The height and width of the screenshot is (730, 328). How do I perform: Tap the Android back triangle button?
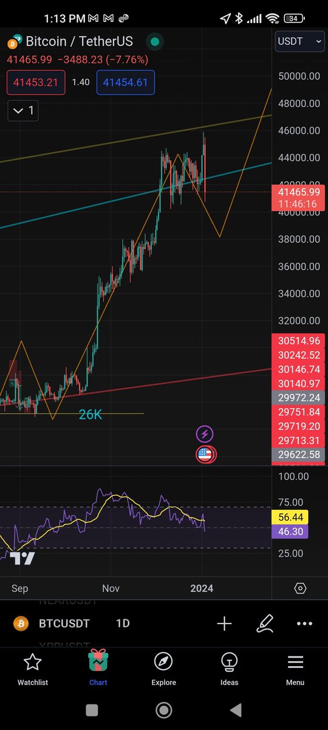coord(236,710)
